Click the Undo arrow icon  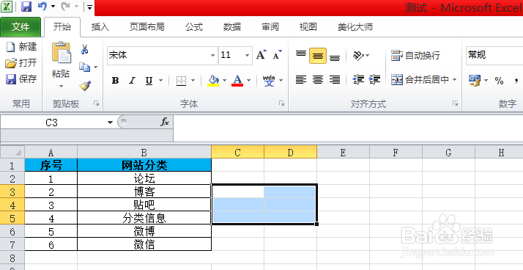(42, 6)
